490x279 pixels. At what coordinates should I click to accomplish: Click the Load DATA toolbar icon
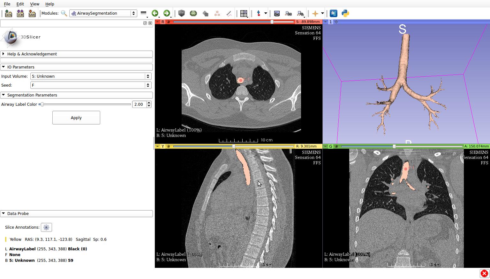pos(9,13)
